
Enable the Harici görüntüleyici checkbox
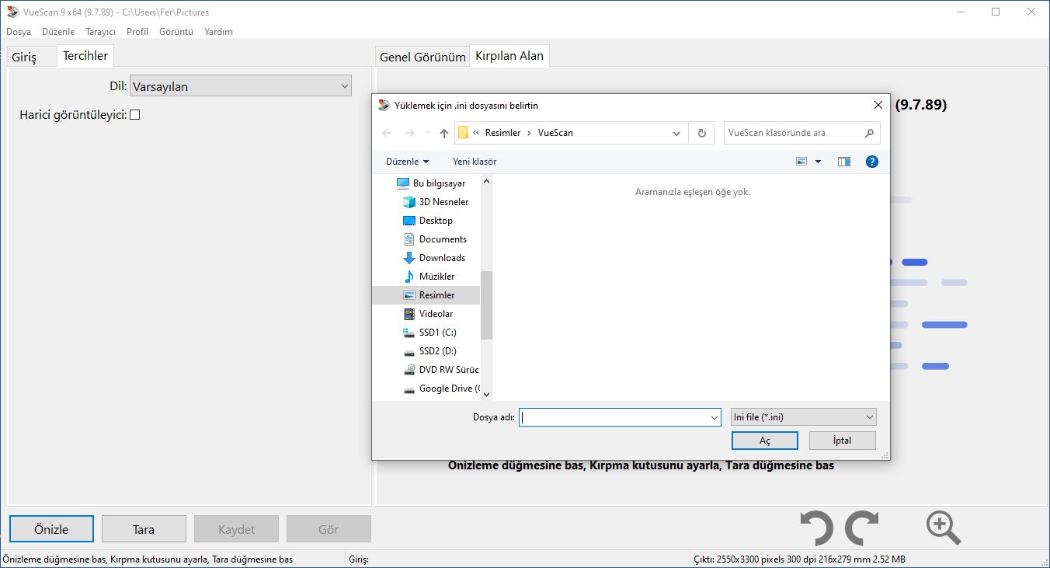click(135, 115)
